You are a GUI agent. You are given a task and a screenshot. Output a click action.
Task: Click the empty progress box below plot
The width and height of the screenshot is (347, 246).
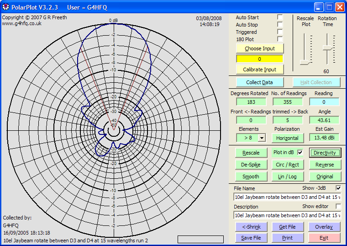[x=200, y=239]
